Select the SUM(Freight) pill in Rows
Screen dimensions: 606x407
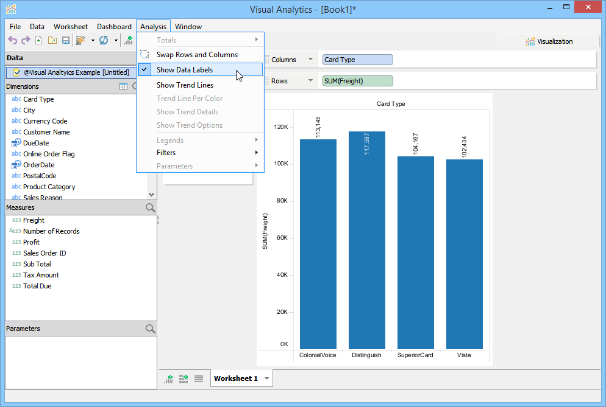click(357, 81)
